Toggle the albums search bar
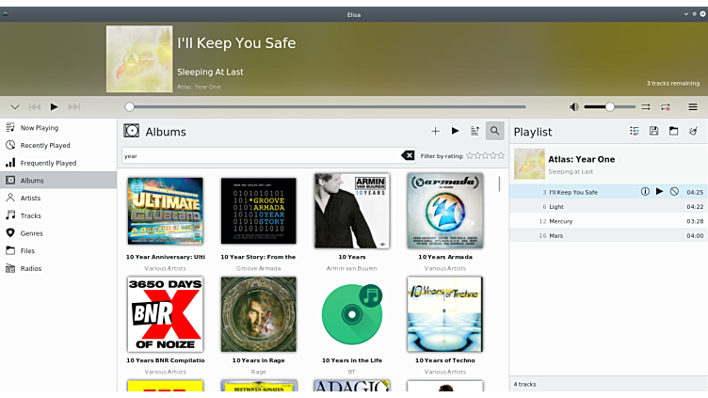Screen dimensions: 708x398 (494, 131)
